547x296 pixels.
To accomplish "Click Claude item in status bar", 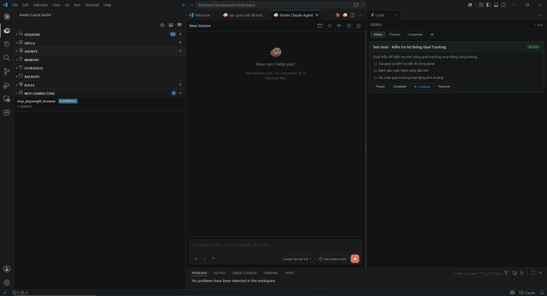I will pos(527,293).
